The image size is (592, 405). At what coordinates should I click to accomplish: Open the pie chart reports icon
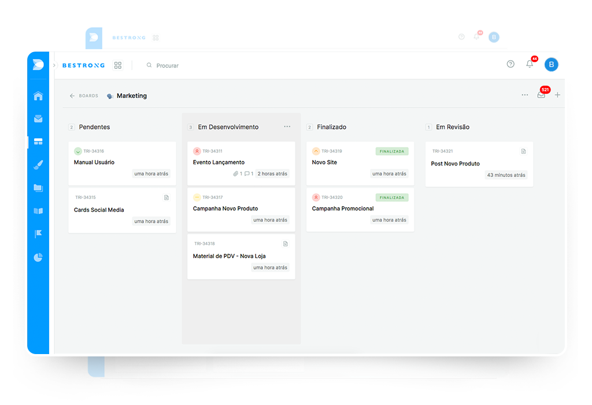click(38, 257)
